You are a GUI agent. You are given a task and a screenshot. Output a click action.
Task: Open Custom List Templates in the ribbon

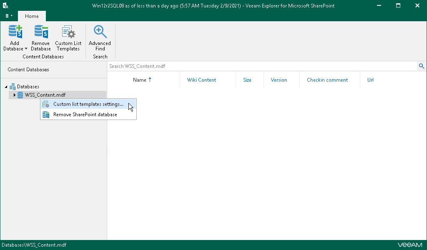68,38
